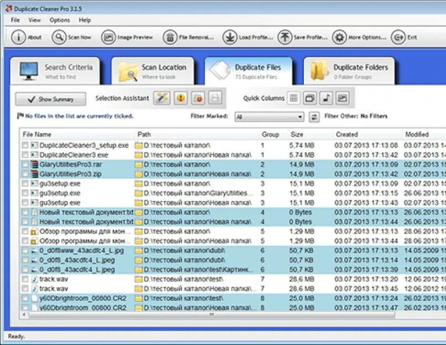Tick checkbox for GlaryUtilitiesPro3.rar

pyautogui.click(x=25, y=164)
